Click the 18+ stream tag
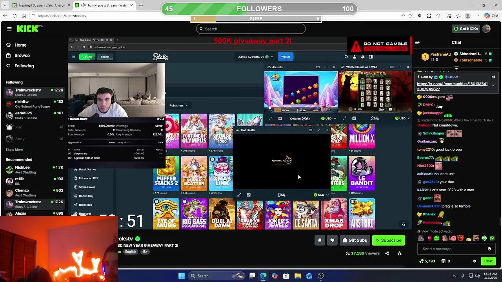This screenshot has width=502, height=282. [x=145, y=251]
